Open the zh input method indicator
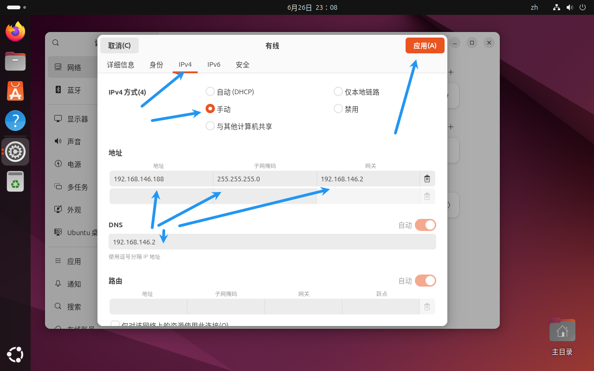Screen dimensions: 594x371 click(x=534, y=7)
